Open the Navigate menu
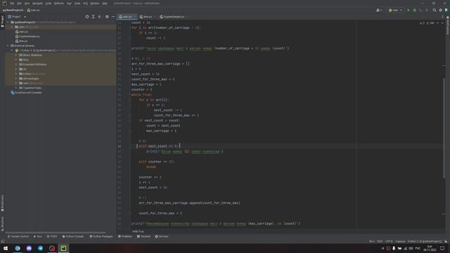 37,4
